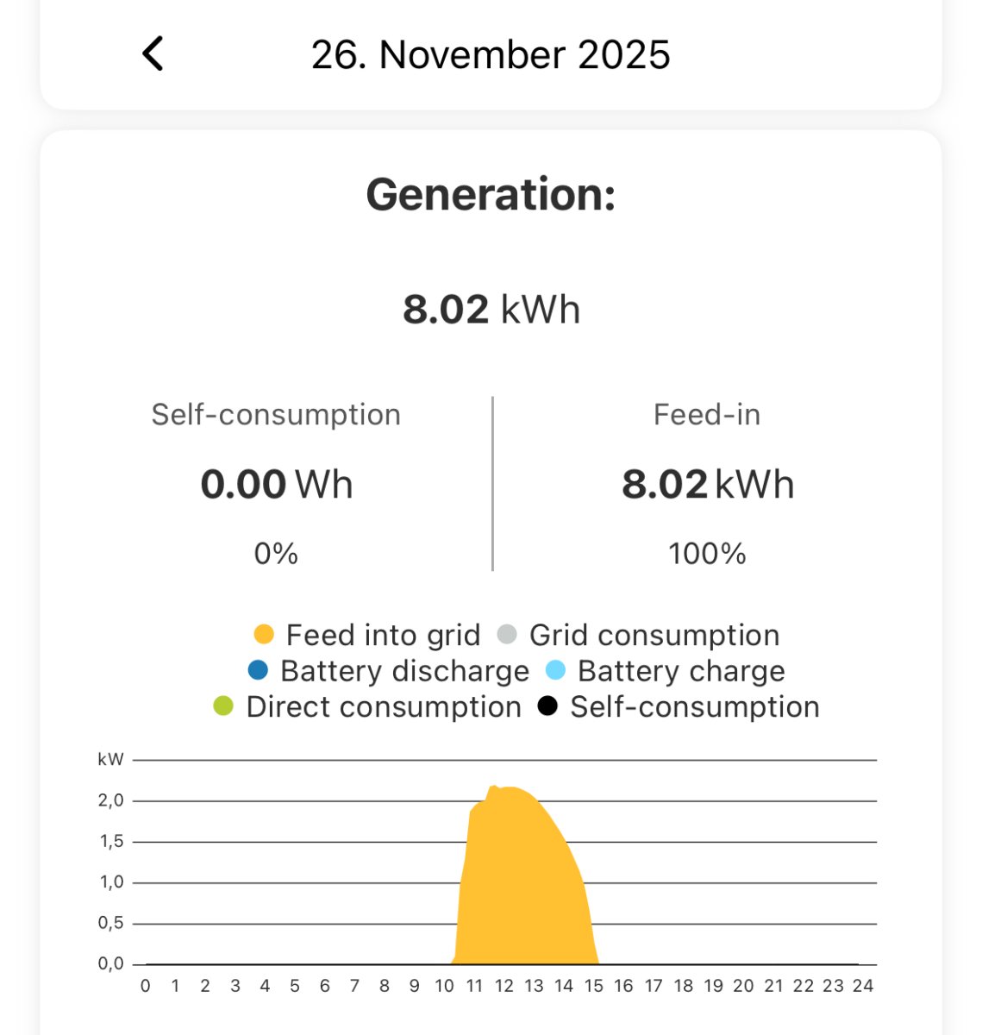Click the gray Grid consumption color dot

click(x=507, y=635)
